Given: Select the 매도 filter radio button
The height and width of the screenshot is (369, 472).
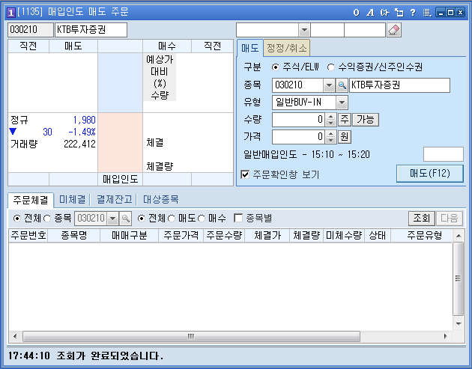Looking at the screenshot, I should 173,218.
